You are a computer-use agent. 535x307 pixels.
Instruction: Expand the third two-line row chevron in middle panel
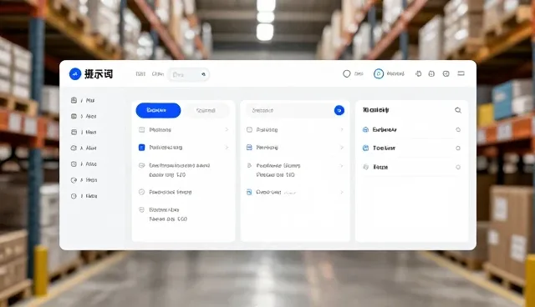[x=342, y=166]
